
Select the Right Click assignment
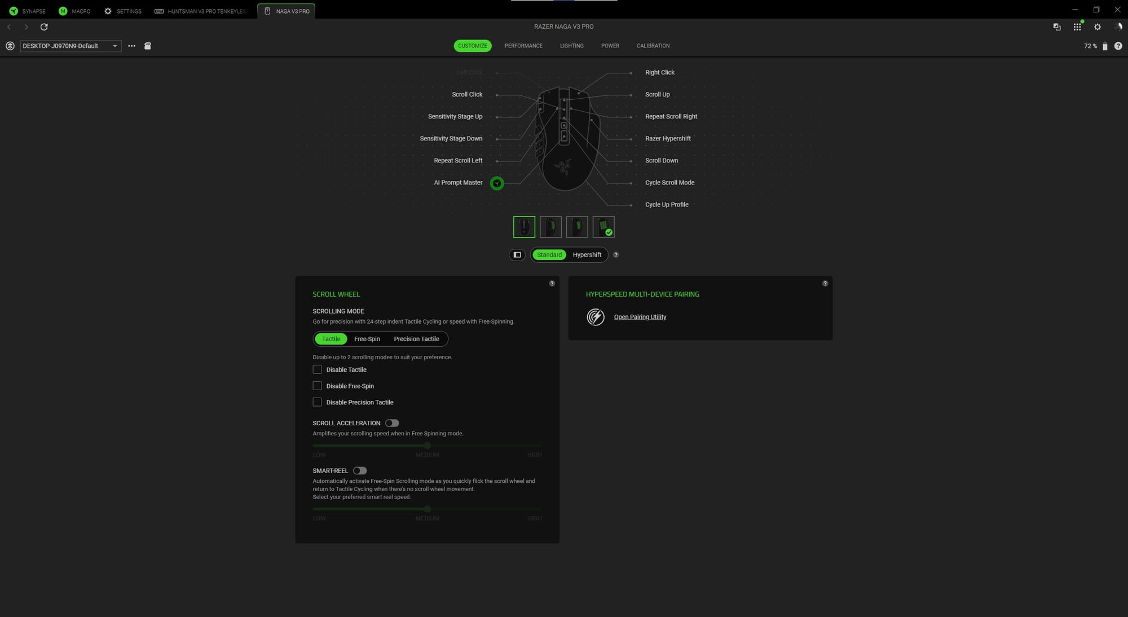coord(660,73)
